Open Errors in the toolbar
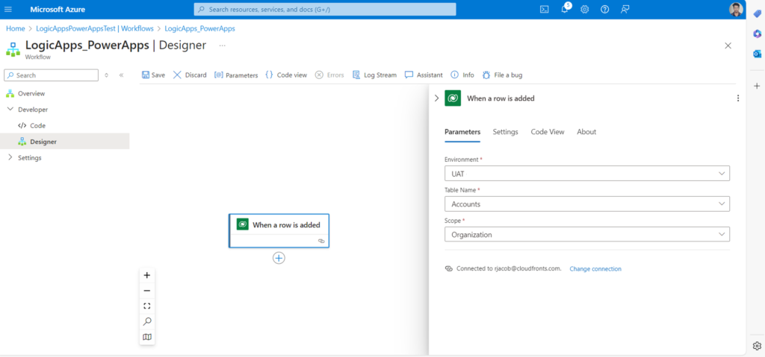The image size is (765, 357). (x=329, y=75)
